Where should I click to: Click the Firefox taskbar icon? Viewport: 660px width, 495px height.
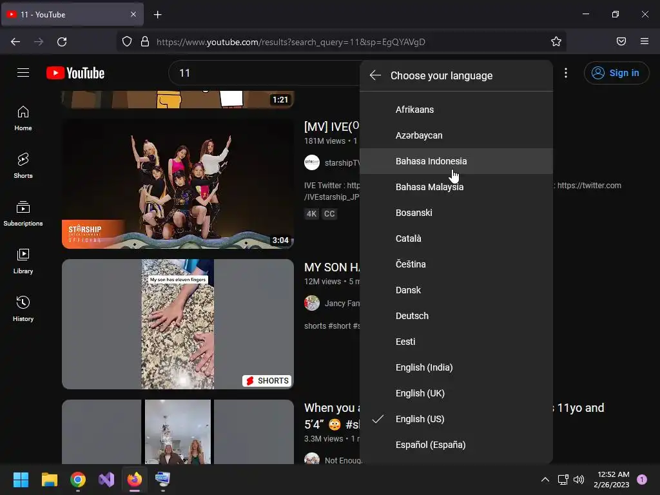coord(135,480)
